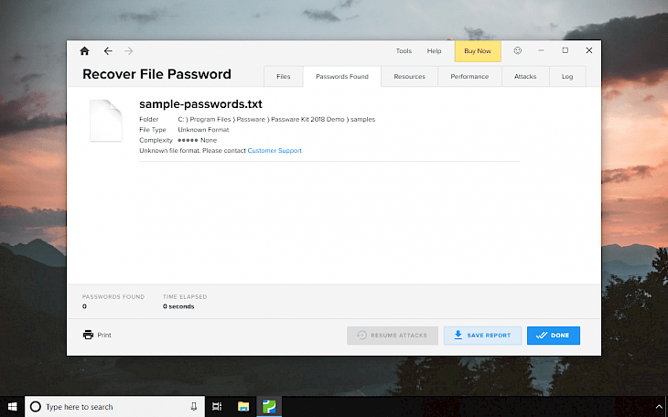Open the feedback smiley icon
Image resolution: width=668 pixels, height=417 pixels.
tap(518, 50)
